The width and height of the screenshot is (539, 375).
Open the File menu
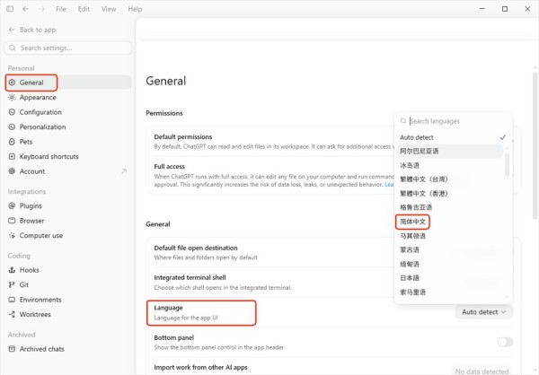(61, 9)
